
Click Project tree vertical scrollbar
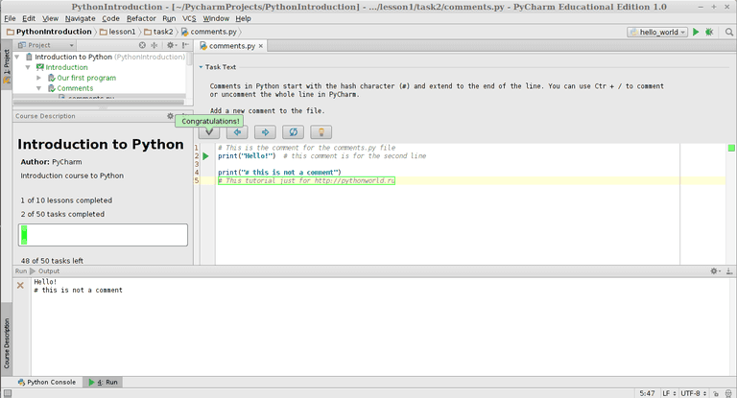point(189,59)
